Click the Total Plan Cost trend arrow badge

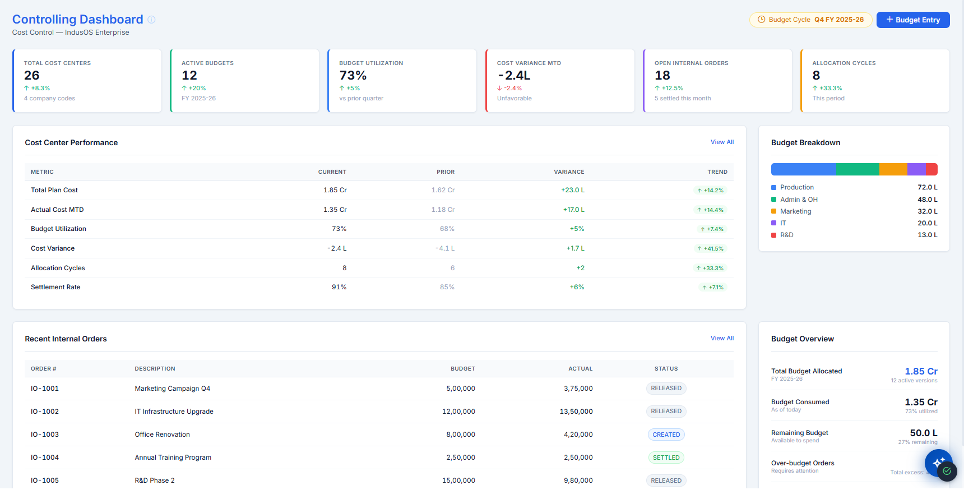[710, 191]
